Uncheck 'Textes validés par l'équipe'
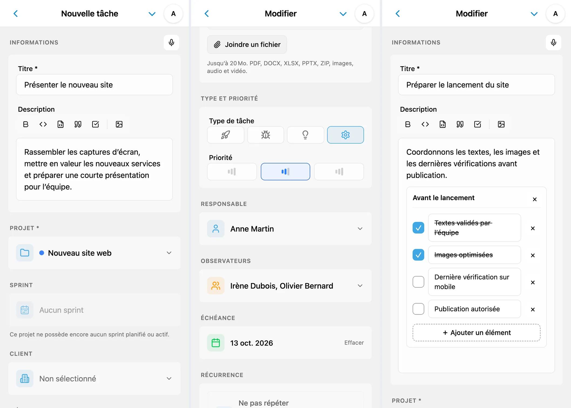 point(418,228)
